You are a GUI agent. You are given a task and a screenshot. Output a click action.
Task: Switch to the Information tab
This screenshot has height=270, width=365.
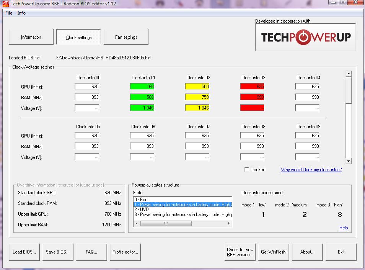click(31, 37)
